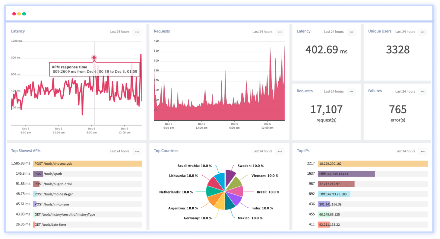
Task: Open the time range selector on Failures card
Action: click(x=405, y=91)
